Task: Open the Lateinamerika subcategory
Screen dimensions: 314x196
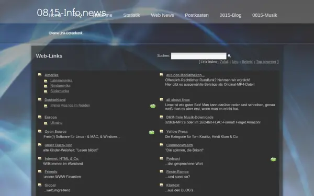Action: 61,80
